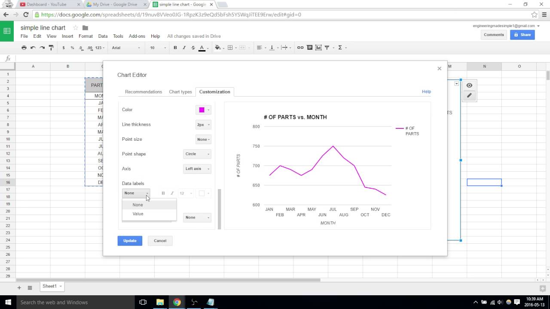The image size is (550, 309).
Task: Click the customization panel scrollbar
Action: point(220,209)
